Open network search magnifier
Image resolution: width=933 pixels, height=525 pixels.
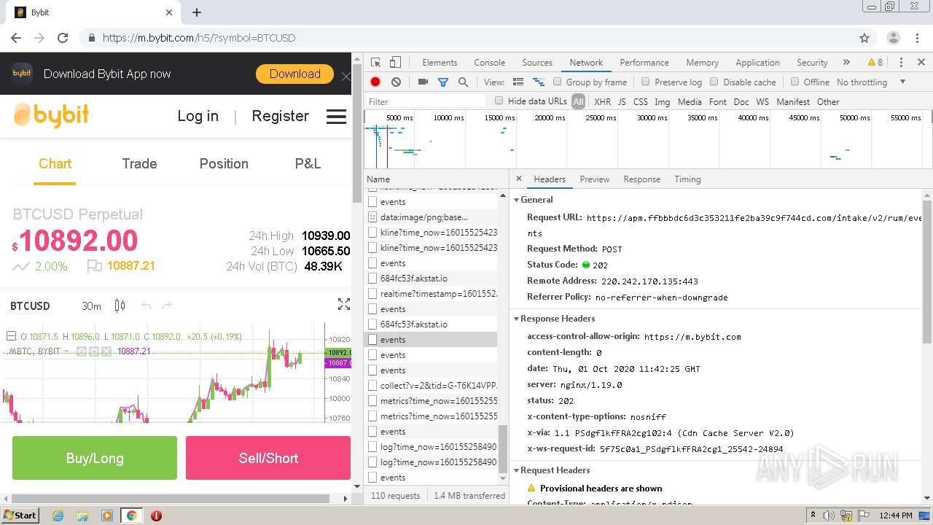[x=463, y=82]
